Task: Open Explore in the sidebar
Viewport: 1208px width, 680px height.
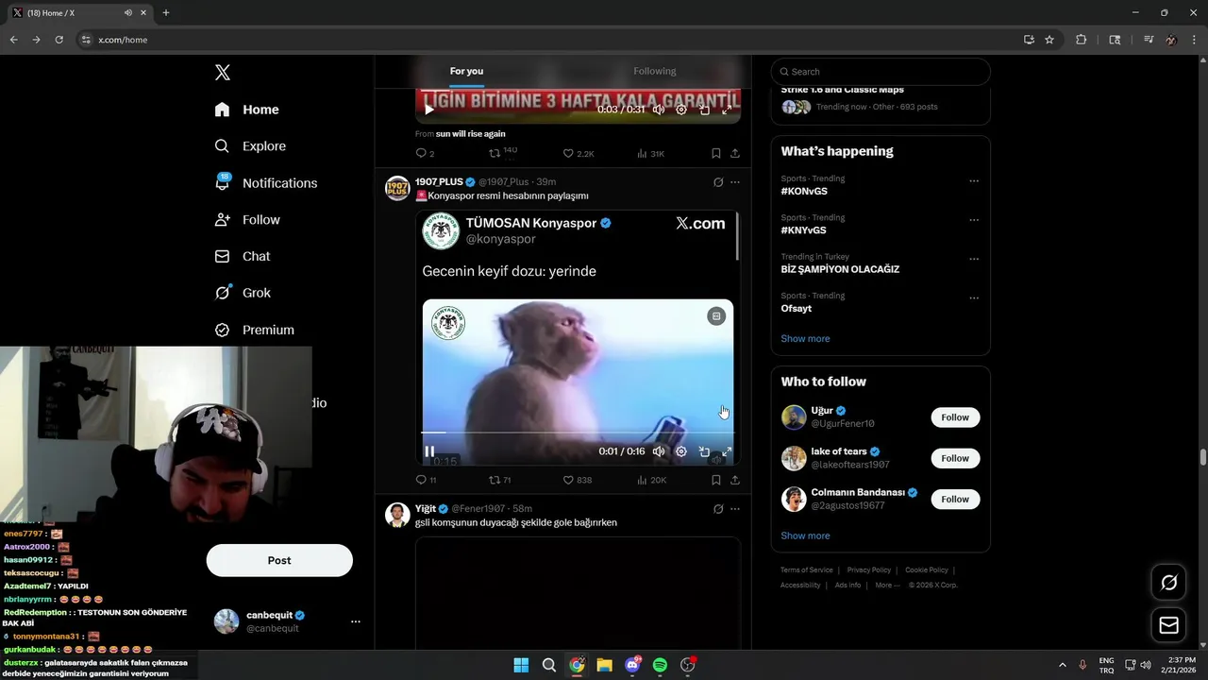Action: (250, 146)
